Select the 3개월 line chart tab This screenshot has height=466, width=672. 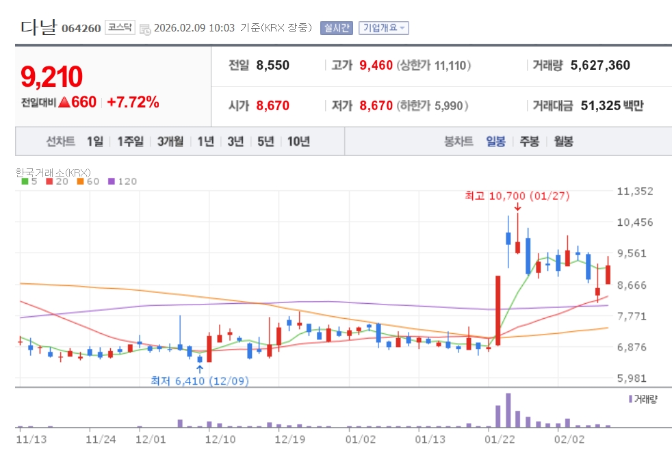click(170, 141)
